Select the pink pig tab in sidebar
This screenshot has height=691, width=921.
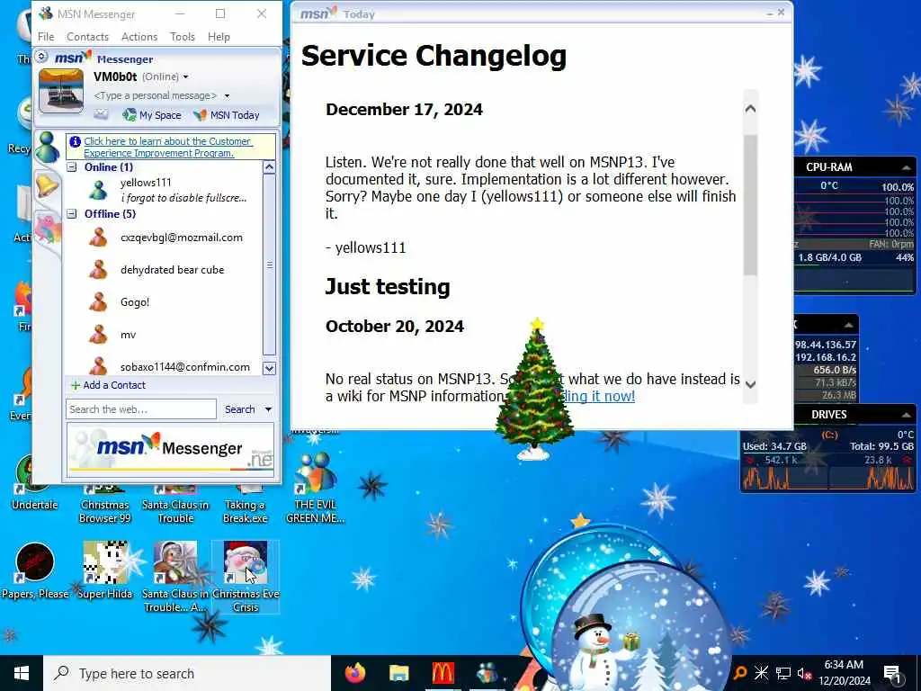pyautogui.click(x=49, y=229)
